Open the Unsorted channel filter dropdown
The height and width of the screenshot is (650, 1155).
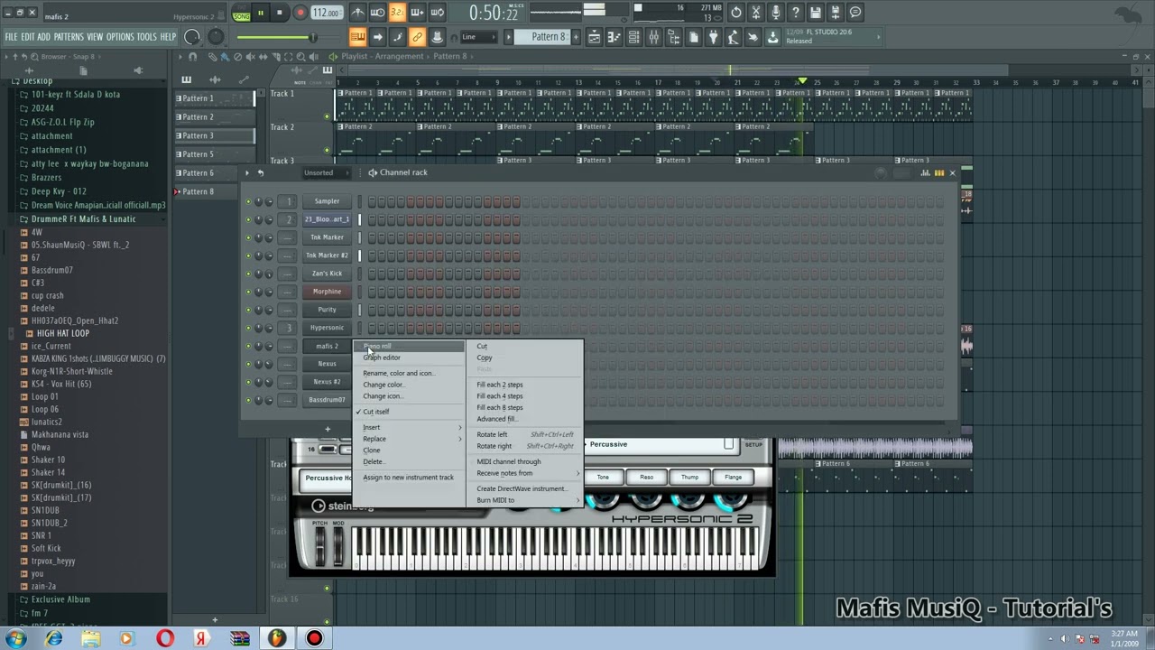tap(327, 172)
